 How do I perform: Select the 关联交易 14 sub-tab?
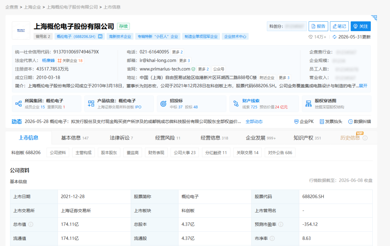(x=247, y=153)
